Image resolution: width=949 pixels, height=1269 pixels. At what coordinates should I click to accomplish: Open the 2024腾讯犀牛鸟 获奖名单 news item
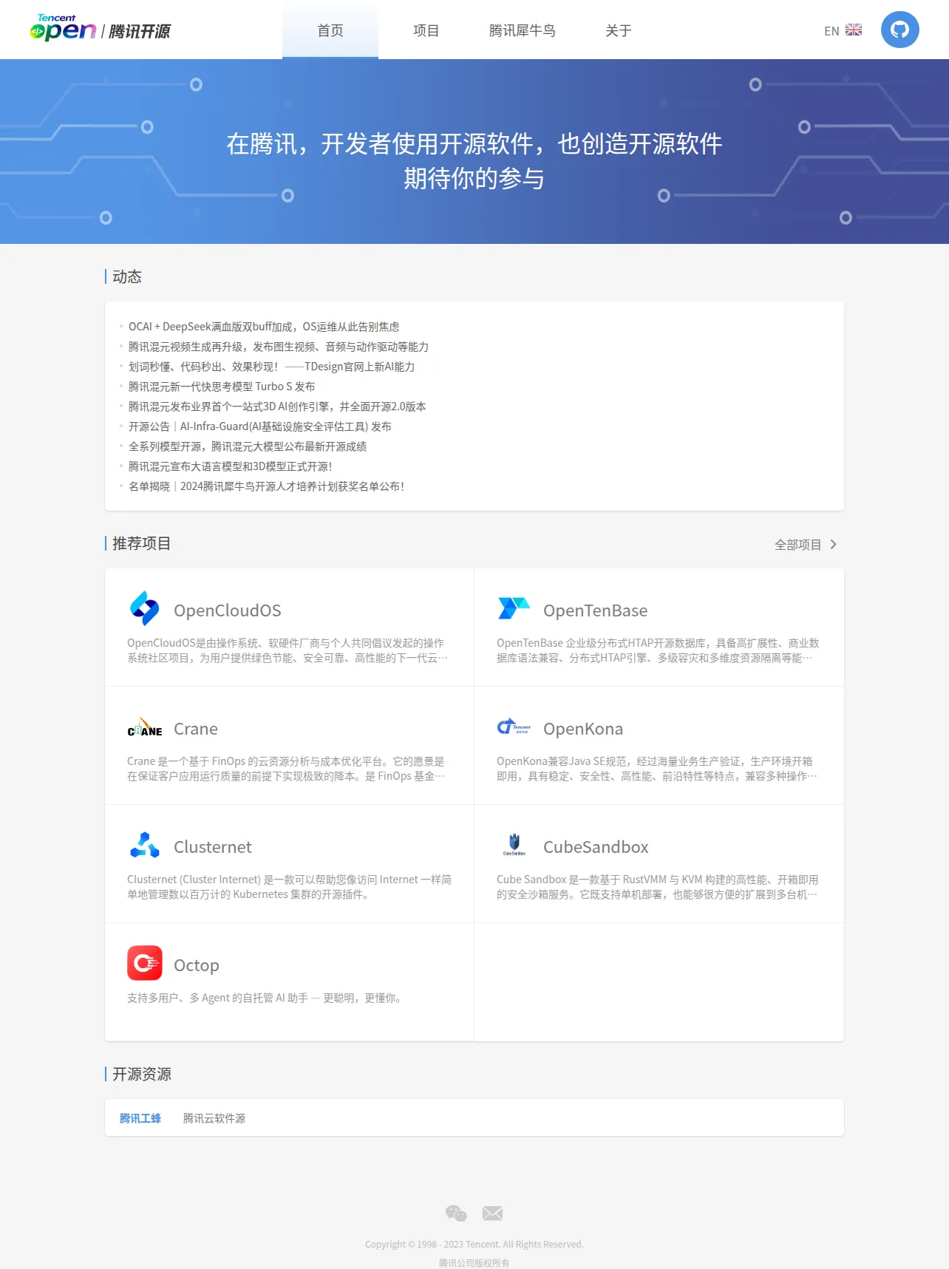click(267, 486)
